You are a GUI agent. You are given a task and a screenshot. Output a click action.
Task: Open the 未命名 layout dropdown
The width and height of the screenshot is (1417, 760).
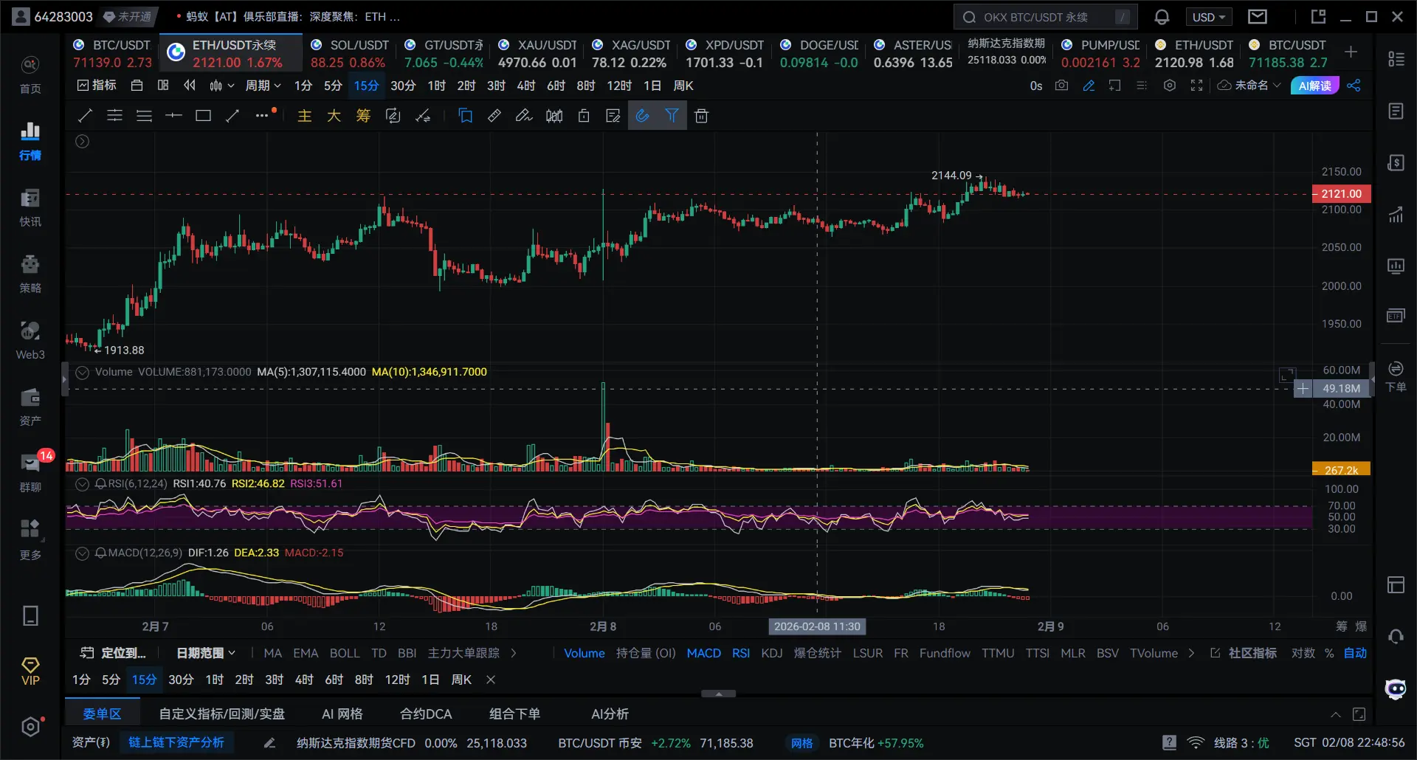pos(1249,86)
